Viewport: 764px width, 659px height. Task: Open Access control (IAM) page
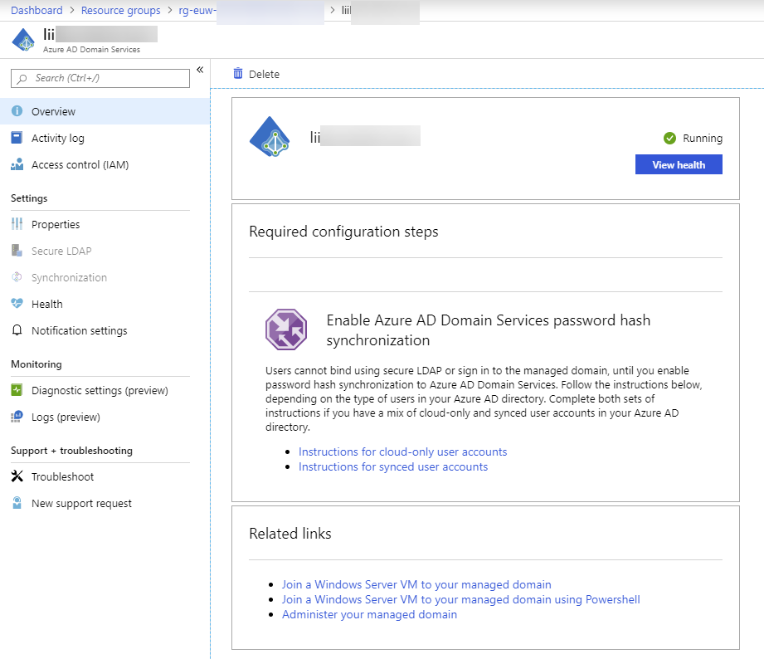105,164
